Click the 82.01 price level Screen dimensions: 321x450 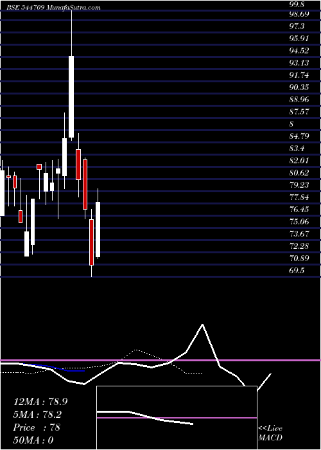coord(299,161)
